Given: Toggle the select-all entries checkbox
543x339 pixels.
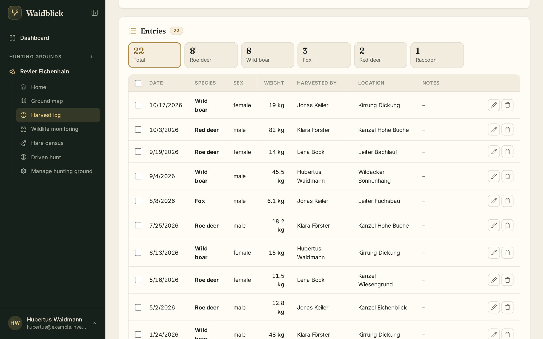Looking at the screenshot, I should [138, 83].
